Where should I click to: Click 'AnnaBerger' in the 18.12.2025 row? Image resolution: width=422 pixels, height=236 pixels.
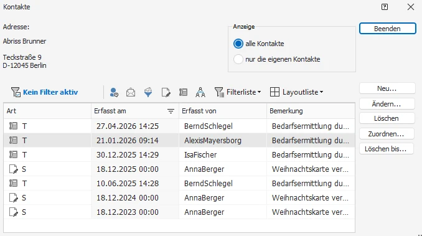pos(204,169)
